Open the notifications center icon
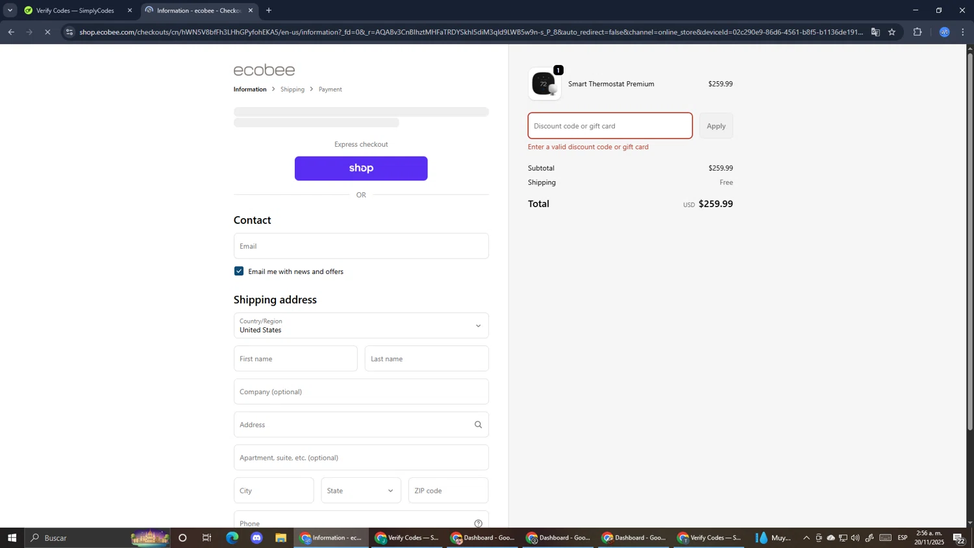 959,538
